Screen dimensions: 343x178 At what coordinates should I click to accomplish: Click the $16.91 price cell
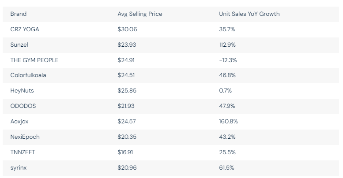126,152
